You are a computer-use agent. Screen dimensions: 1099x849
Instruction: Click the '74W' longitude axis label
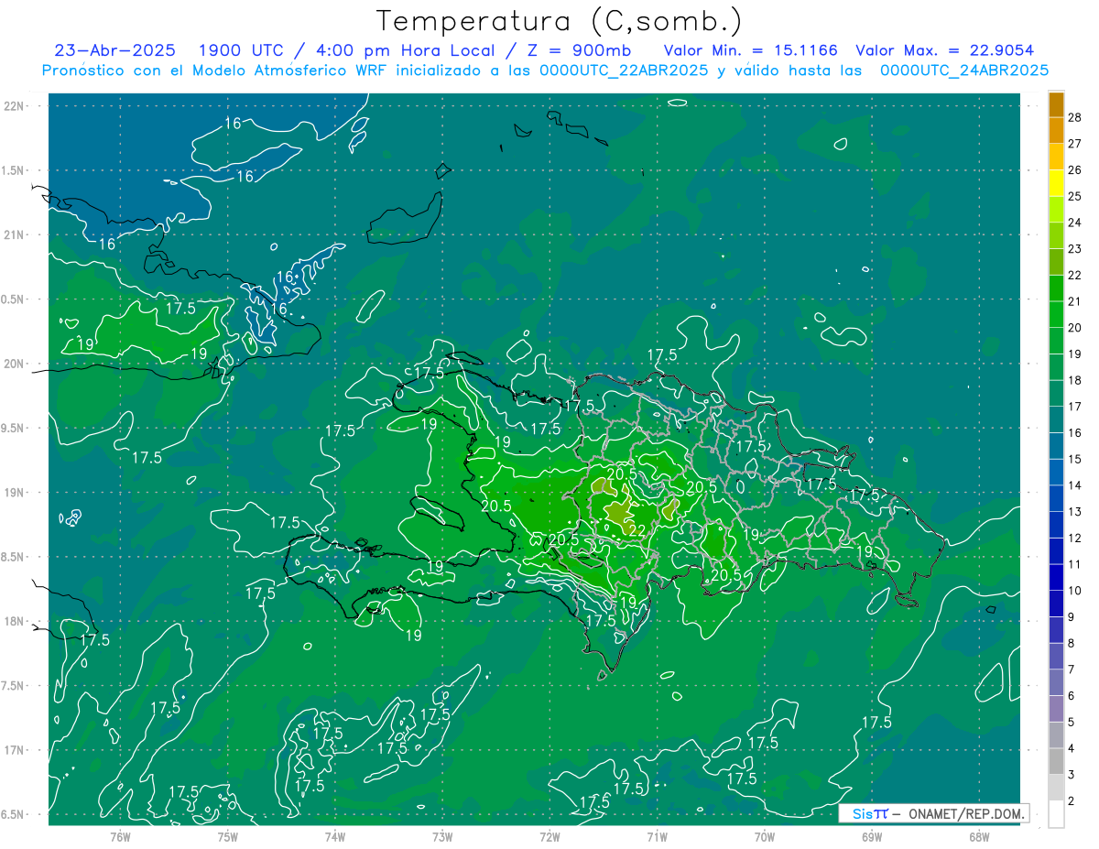click(335, 837)
